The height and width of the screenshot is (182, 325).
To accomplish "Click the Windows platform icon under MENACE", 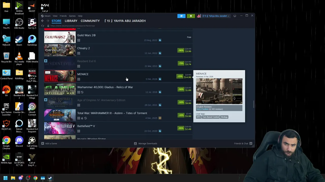I will [x=79, y=79].
